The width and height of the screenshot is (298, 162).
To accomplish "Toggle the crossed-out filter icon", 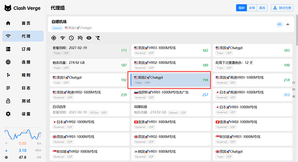I will coord(98,38).
